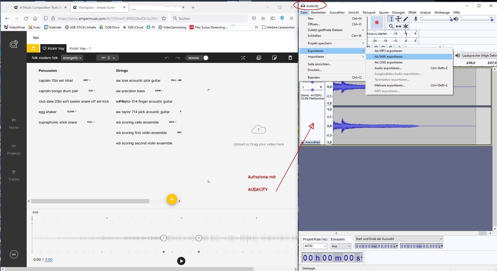497x271 pixels.
Task: Click Drucken... in Datei menu
Action: click(332, 70)
